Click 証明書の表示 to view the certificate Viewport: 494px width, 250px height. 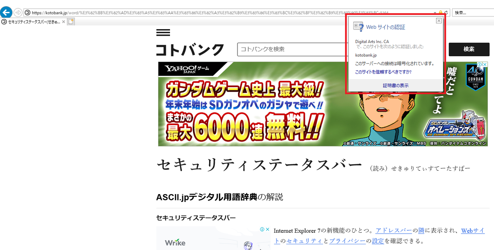point(396,85)
